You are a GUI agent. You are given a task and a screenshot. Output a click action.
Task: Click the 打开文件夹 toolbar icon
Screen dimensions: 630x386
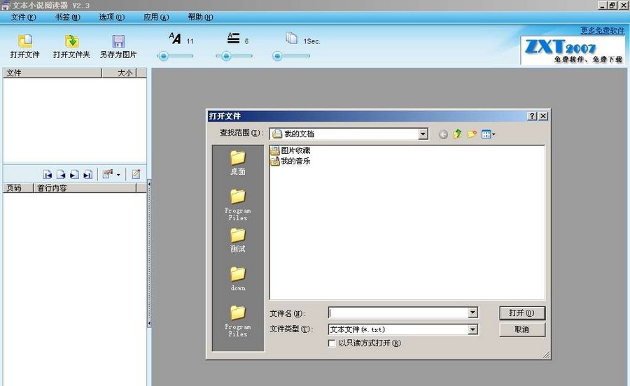[x=71, y=41]
